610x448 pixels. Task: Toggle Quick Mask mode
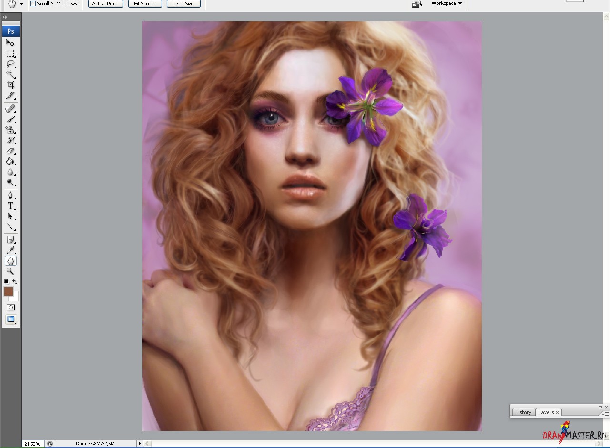click(10, 308)
